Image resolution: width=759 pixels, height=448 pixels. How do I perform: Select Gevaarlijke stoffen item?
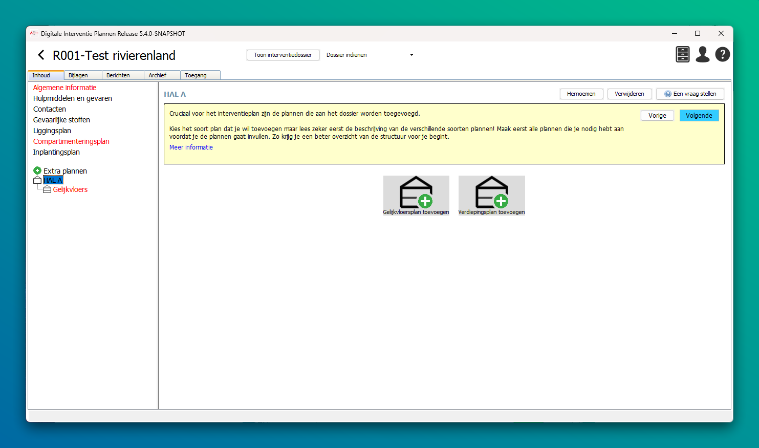[61, 120]
